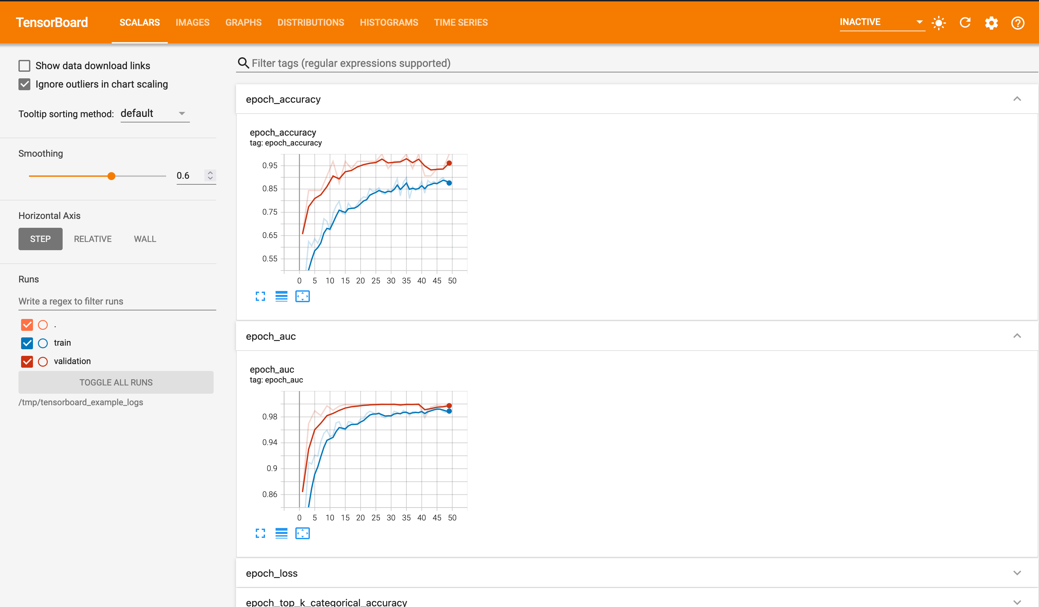This screenshot has width=1039, height=607.
Task: Refresh the TensorBoard data
Action: click(x=965, y=23)
